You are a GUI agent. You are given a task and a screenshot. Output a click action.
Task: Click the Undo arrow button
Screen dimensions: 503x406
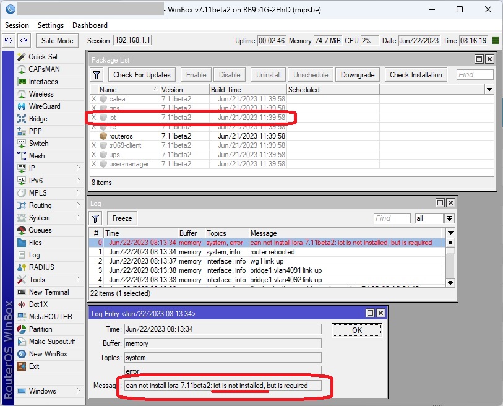[9, 41]
